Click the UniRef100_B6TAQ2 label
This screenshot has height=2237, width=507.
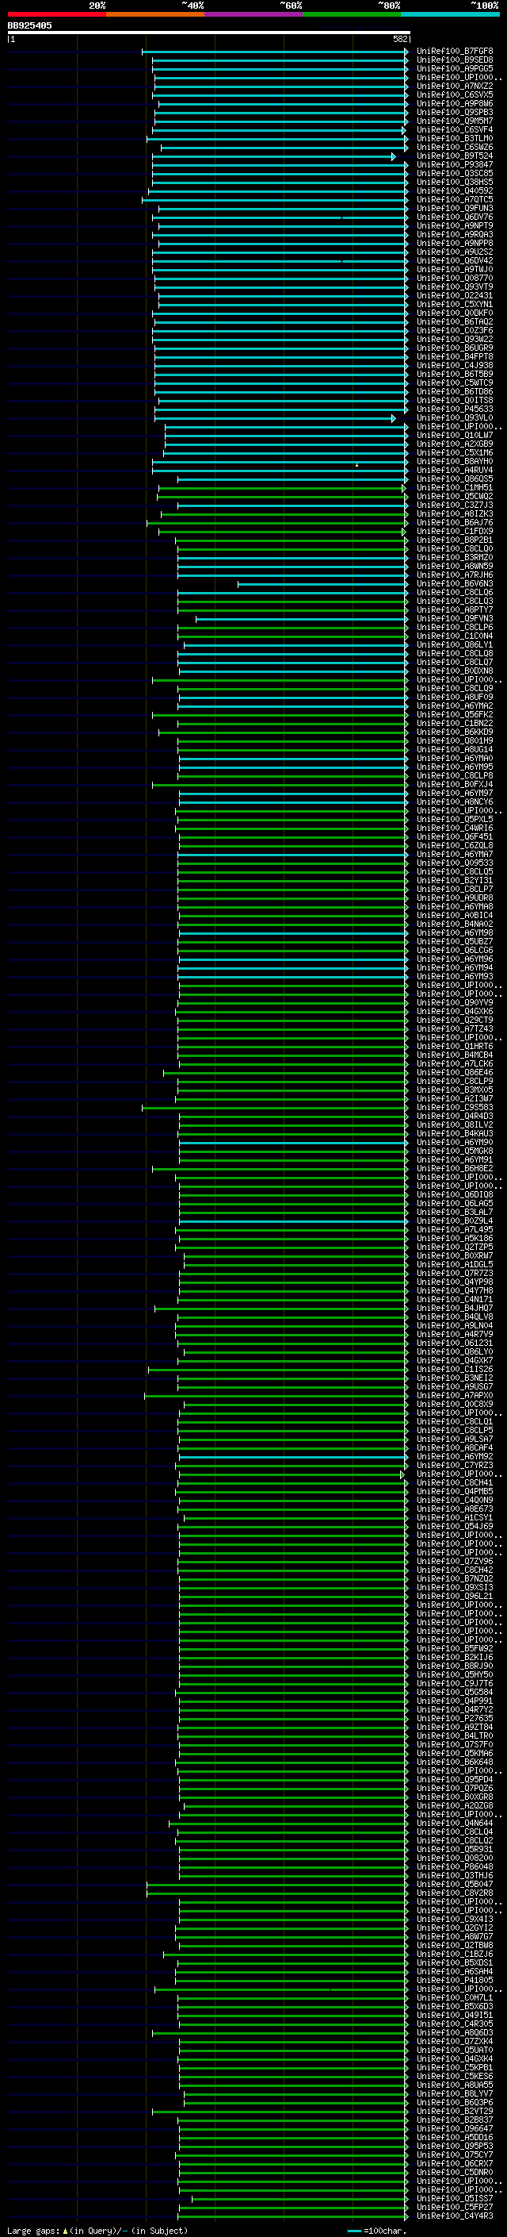pyautogui.click(x=454, y=322)
